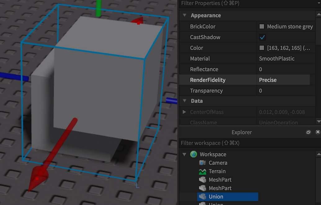Collapse the Data section
The image size is (321, 205).
coord(184,101)
